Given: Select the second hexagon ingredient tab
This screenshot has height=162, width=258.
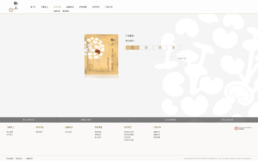Looking at the screenshot, I should coord(146,47).
